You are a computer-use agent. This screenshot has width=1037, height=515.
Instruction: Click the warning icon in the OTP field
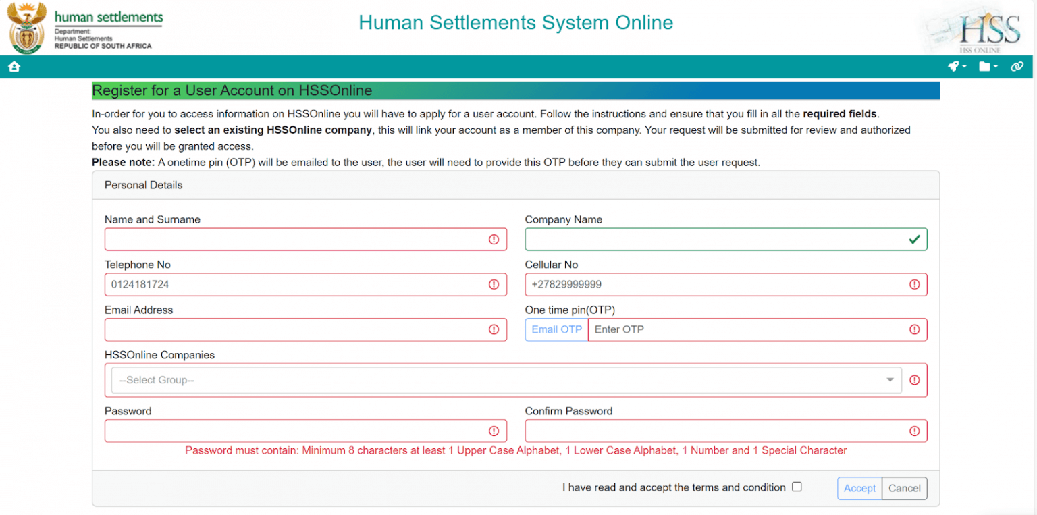tap(914, 329)
